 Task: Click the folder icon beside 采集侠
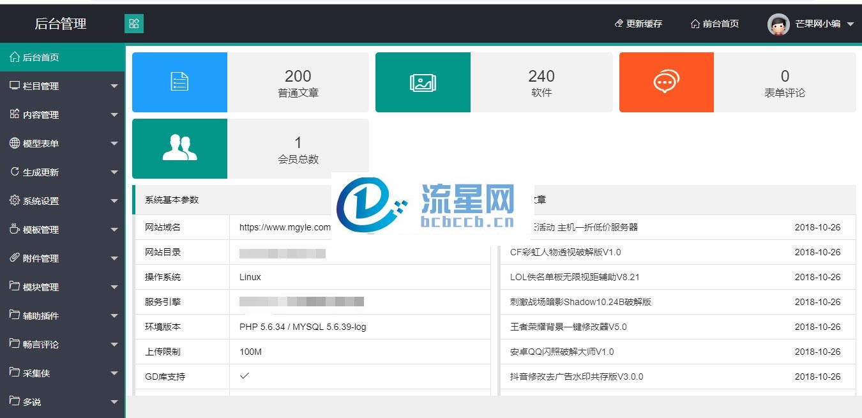click(15, 373)
